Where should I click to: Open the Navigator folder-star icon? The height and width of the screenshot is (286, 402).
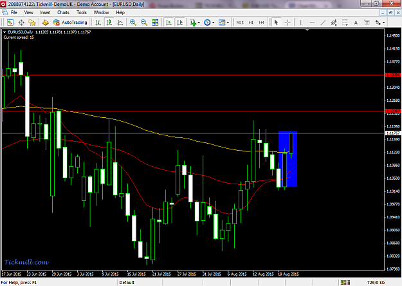[32, 23]
